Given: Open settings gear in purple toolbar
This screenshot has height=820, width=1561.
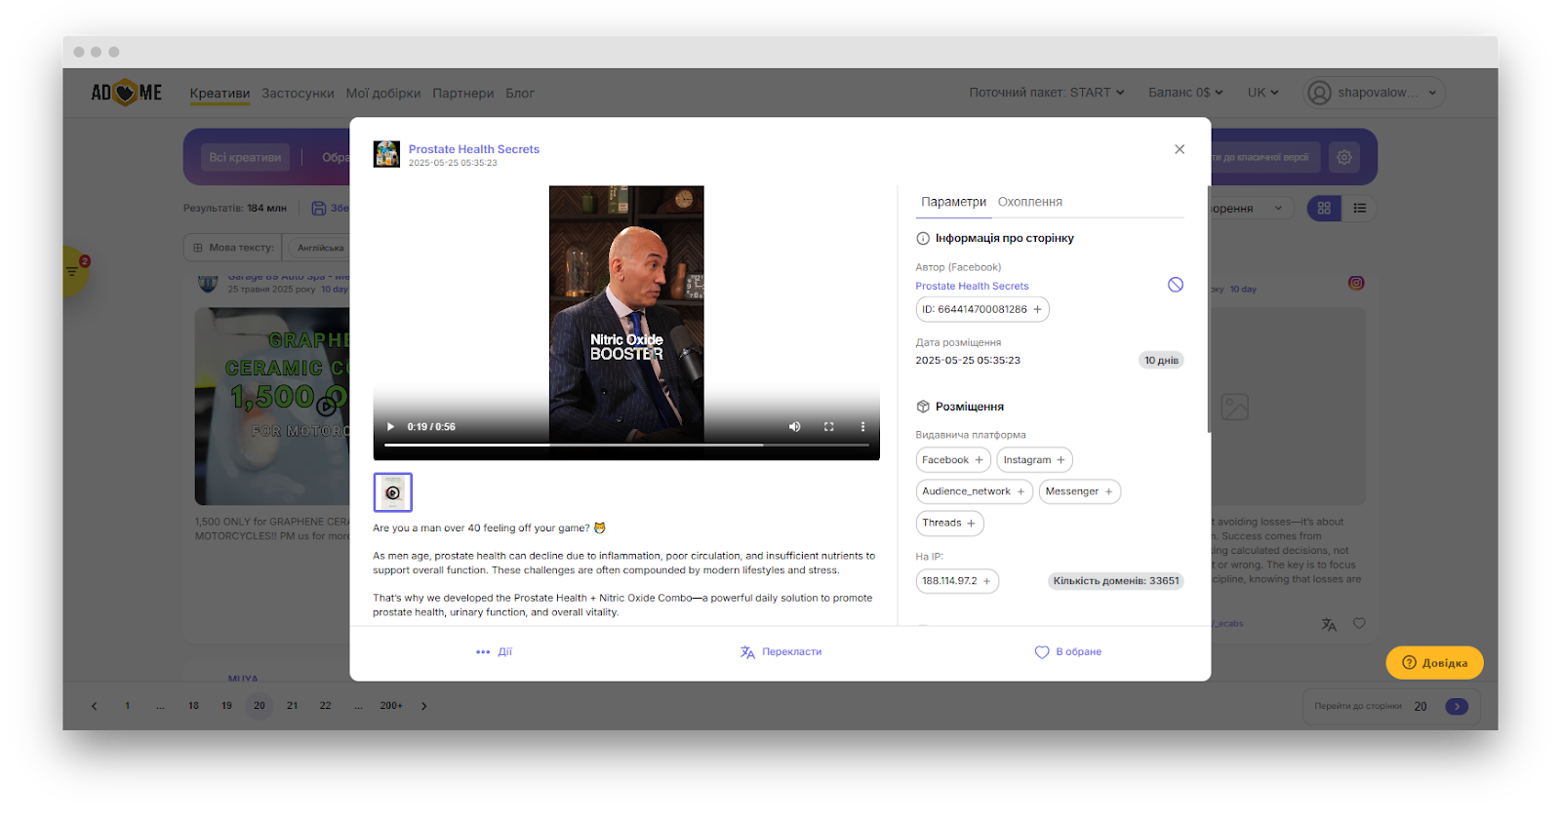Looking at the screenshot, I should tap(1344, 157).
